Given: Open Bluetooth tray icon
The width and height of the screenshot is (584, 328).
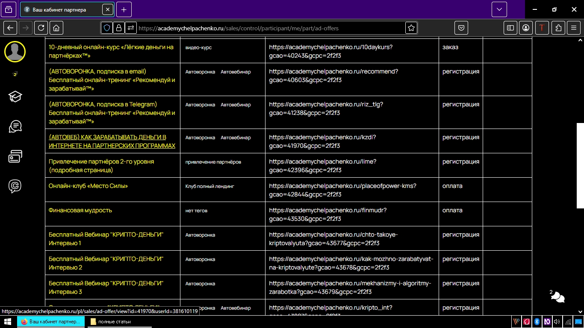Looking at the screenshot, I should tap(537, 322).
